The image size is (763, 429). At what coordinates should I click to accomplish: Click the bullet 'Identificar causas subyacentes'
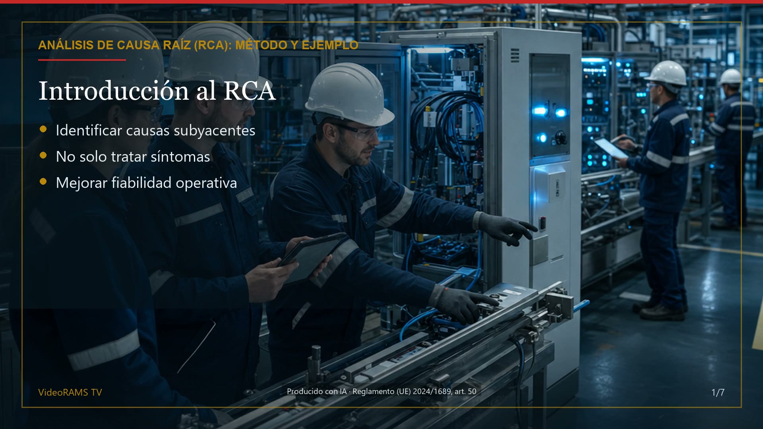click(x=155, y=131)
